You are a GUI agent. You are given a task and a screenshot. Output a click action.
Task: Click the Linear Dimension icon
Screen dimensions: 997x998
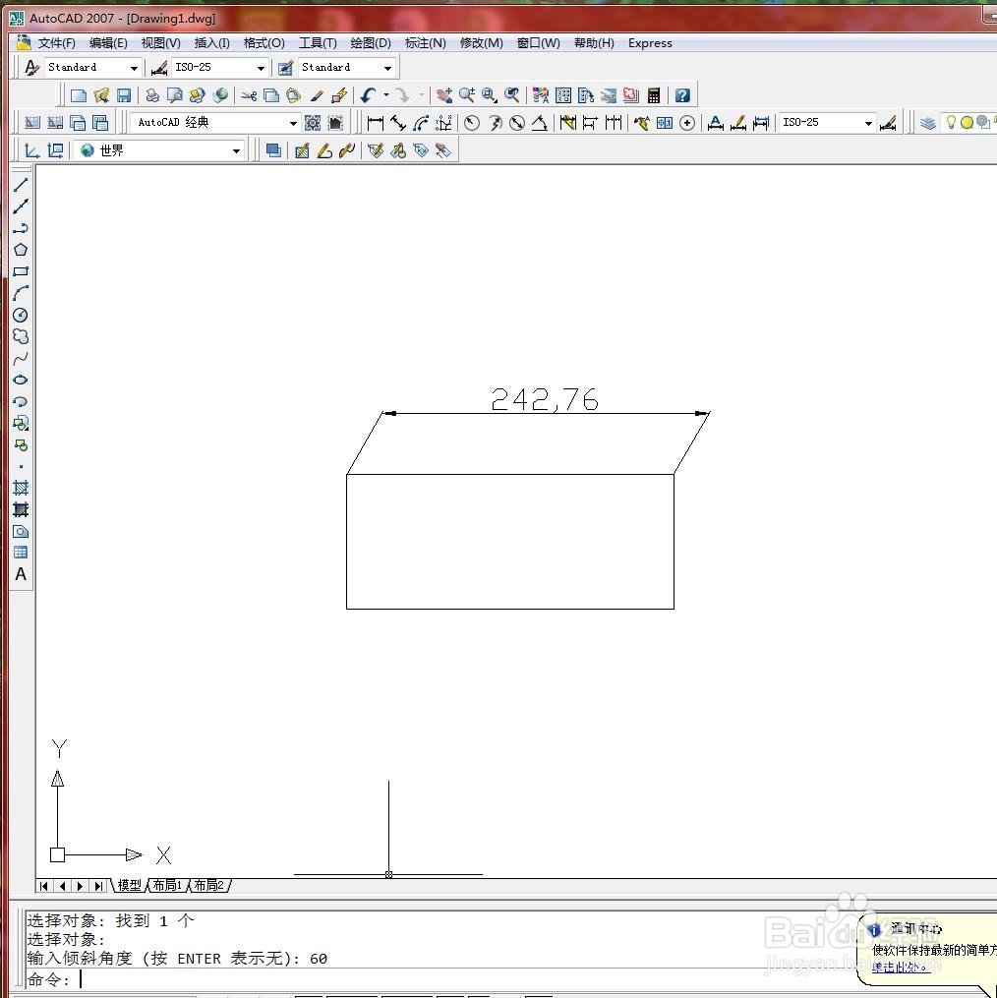(376, 123)
